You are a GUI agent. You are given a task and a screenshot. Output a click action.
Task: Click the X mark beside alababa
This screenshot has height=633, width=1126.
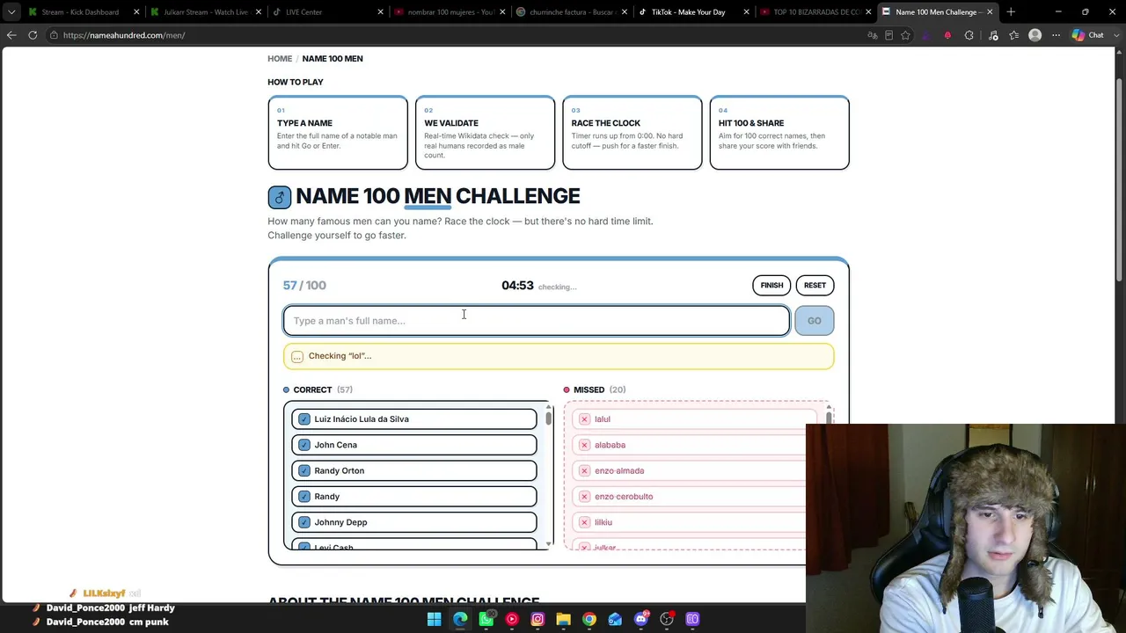click(584, 445)
